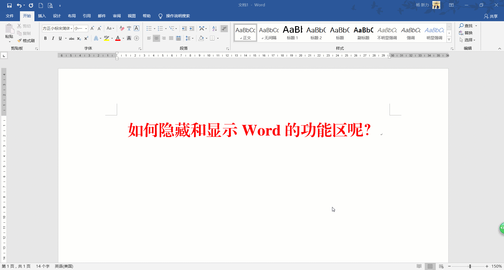Screen dimensions: 504x270
Task: Switch to the 视图 (View) tab
Action: (132, 16)
